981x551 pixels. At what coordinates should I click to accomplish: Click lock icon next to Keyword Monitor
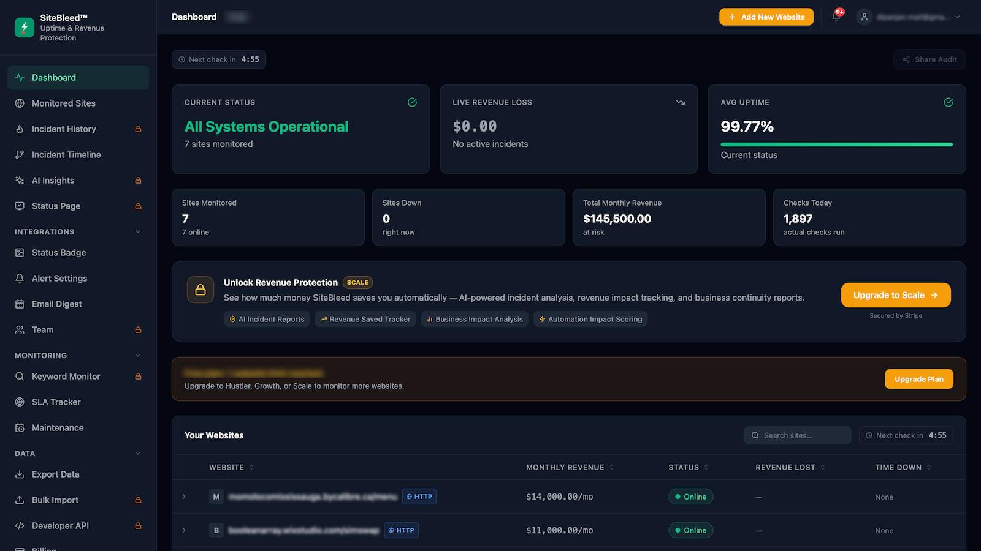(x=138, y=377)
